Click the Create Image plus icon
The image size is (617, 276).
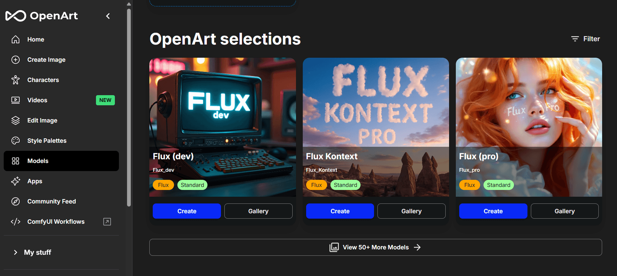click(x=16, y=60)
